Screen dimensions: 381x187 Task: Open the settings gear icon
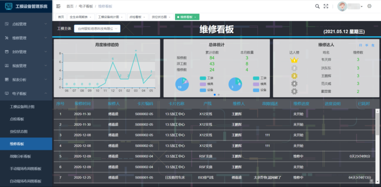pyautogui.click(x=369, y=6)
